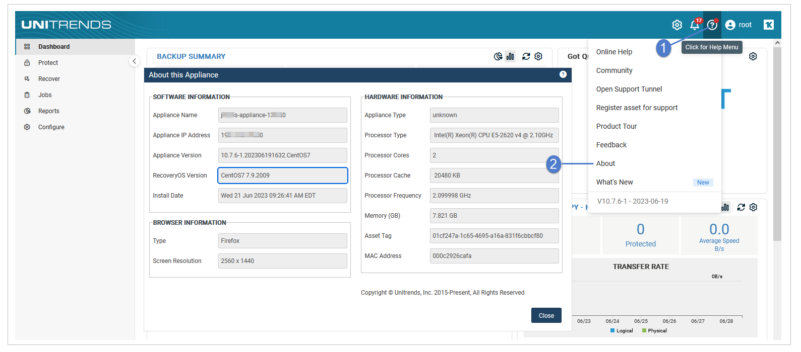The width and height of the screenshot is (801, 352).
Task: Click the New badge beside What's New
Action: (703, 183)
